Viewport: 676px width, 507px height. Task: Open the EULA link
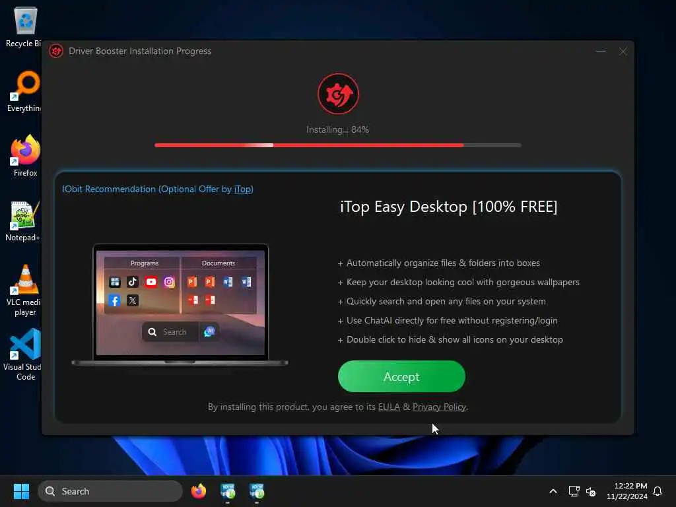(389, 407)
